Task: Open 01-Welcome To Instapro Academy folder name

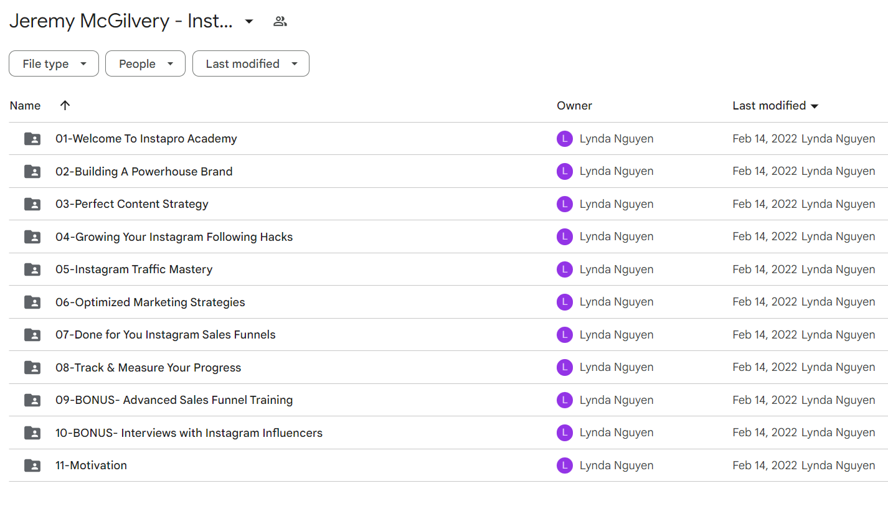Action: [146, 139]
